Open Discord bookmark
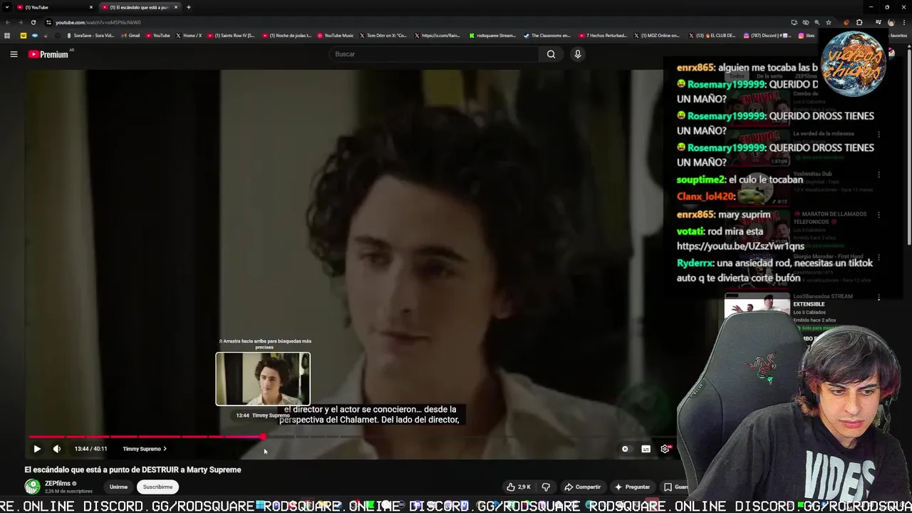The width and height of the screenshot is (912, 513). (x=767, y=36)
